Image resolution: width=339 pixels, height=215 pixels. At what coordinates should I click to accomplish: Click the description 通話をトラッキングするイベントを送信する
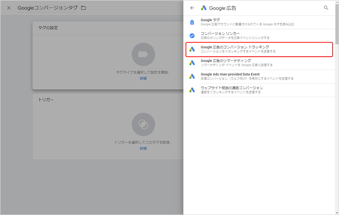pos(231,92)
